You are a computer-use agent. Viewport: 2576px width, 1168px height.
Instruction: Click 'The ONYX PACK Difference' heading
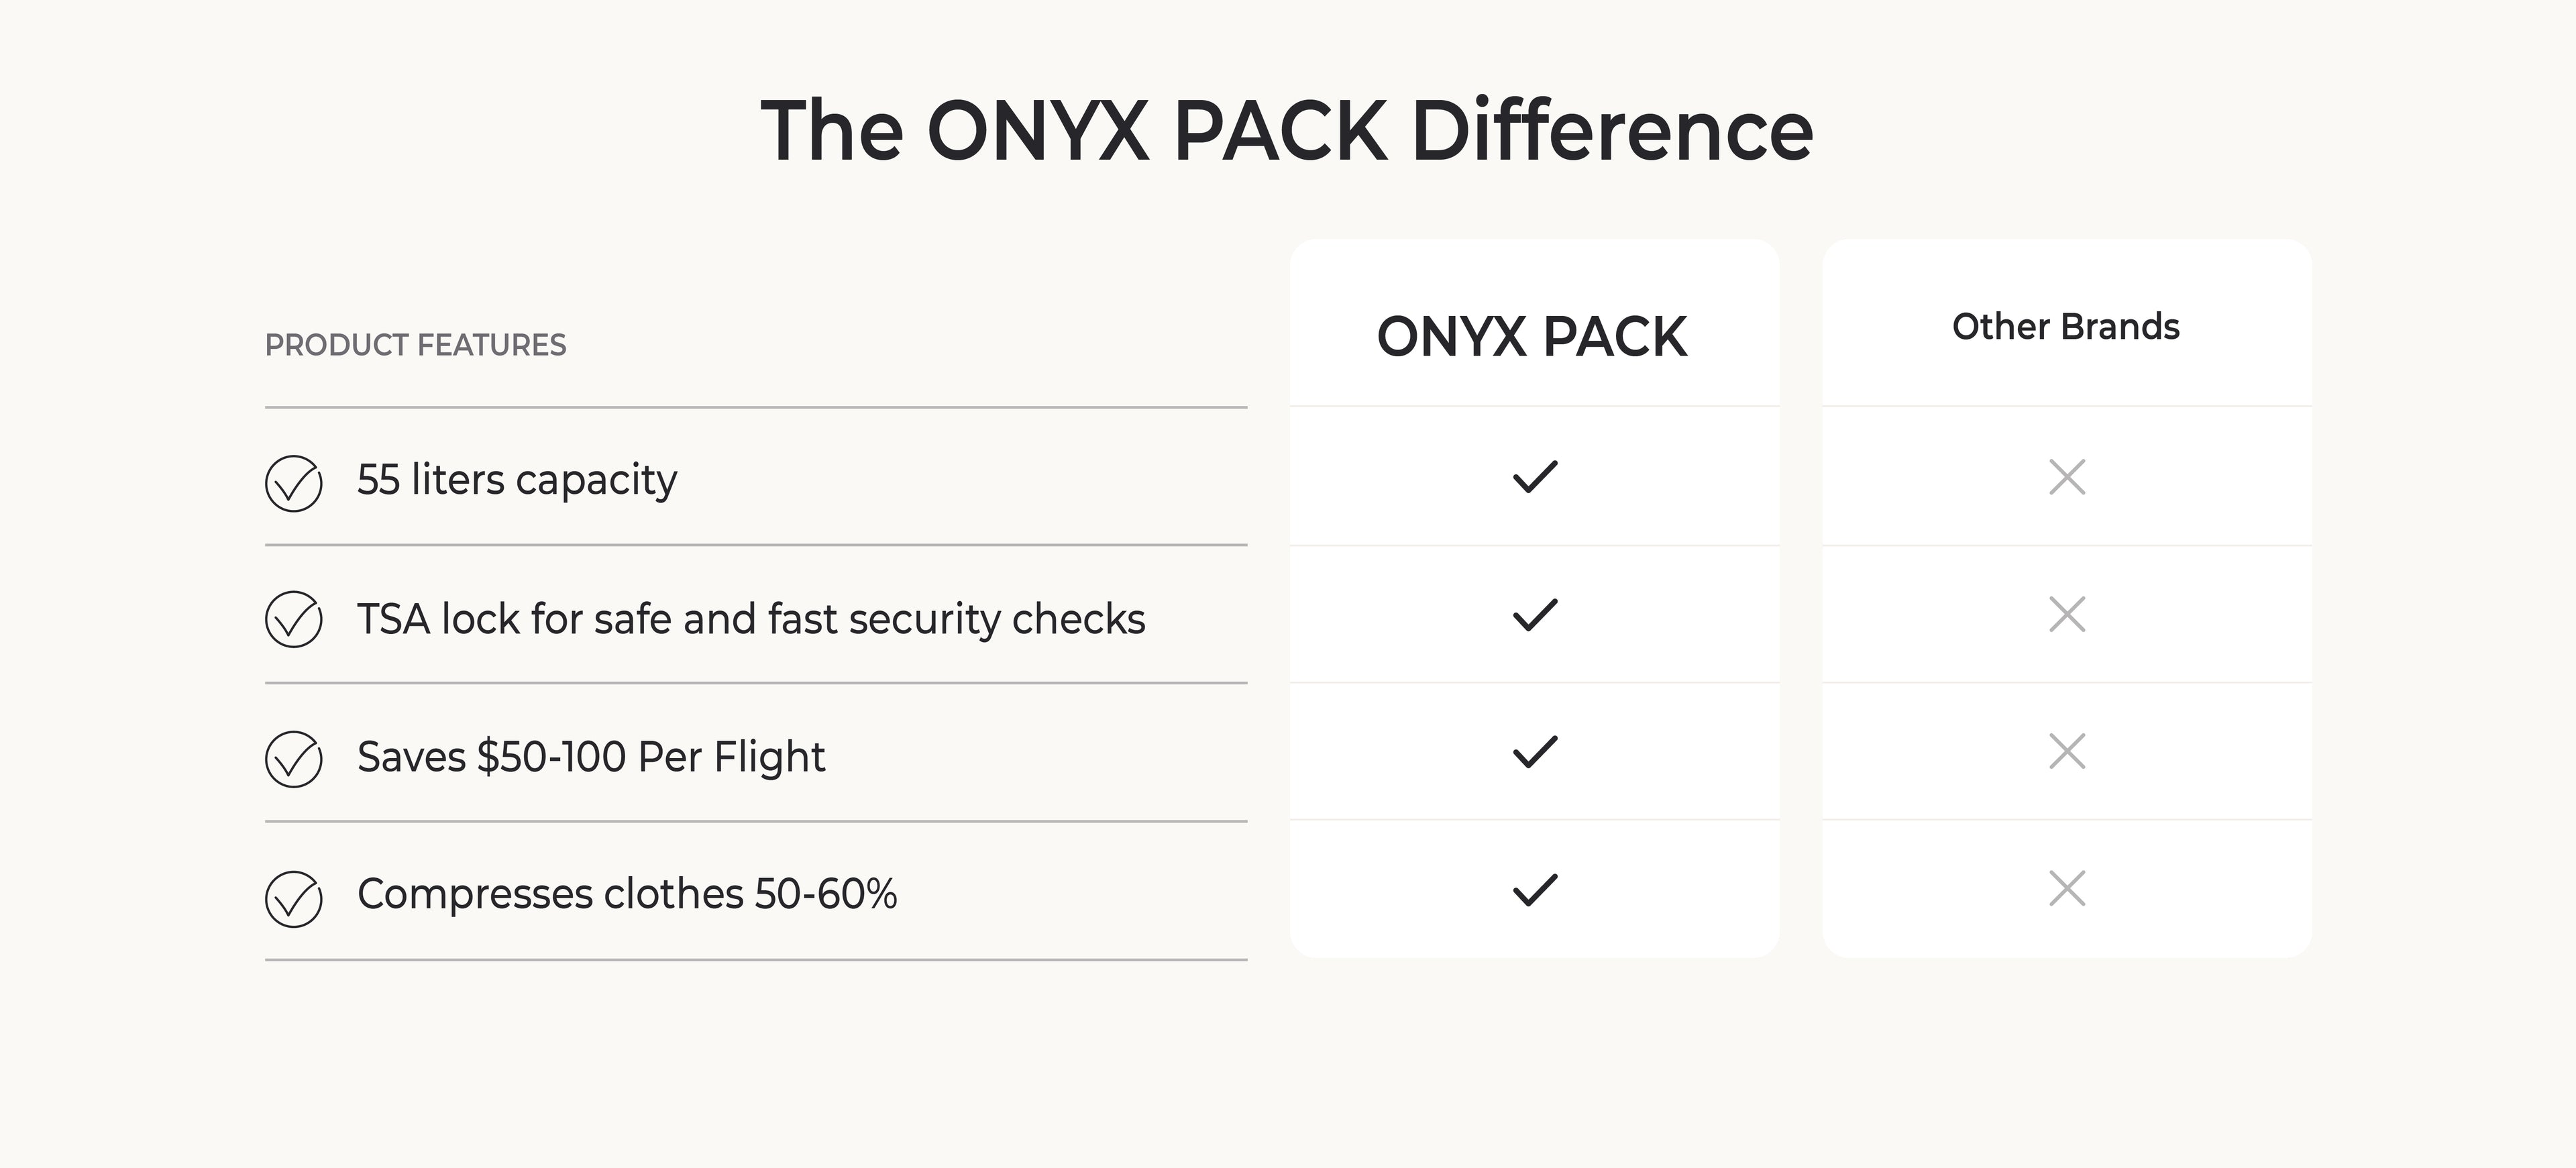[x=1287, y=131]
